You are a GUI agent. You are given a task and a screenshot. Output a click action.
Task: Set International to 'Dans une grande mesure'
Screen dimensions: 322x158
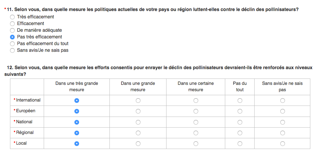tap(138, 101)
